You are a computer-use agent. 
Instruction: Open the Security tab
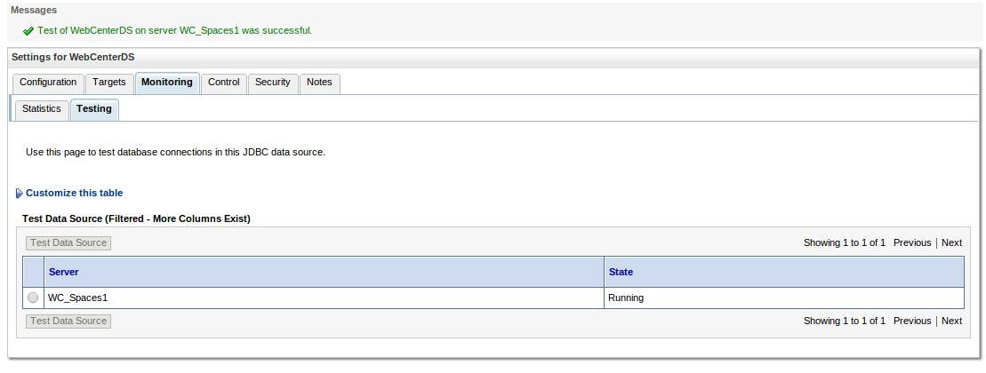click(x=273, y=83)
